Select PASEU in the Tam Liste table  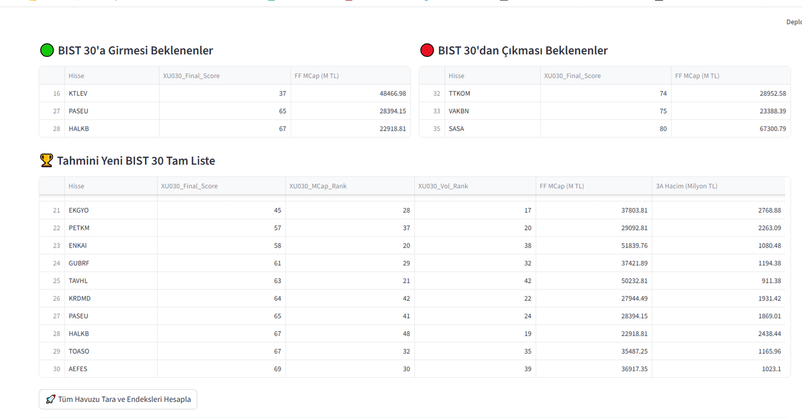(111, 316)
